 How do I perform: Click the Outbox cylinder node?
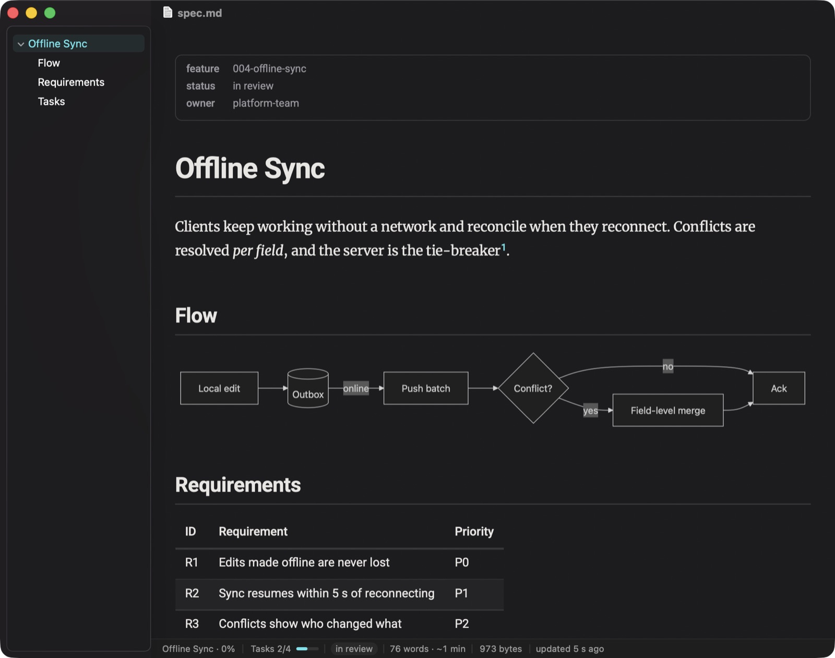pos(308,388)
